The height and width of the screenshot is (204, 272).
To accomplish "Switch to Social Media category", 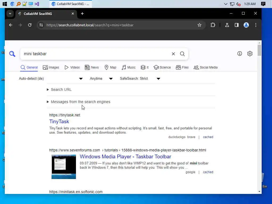I will pos(205,67).
